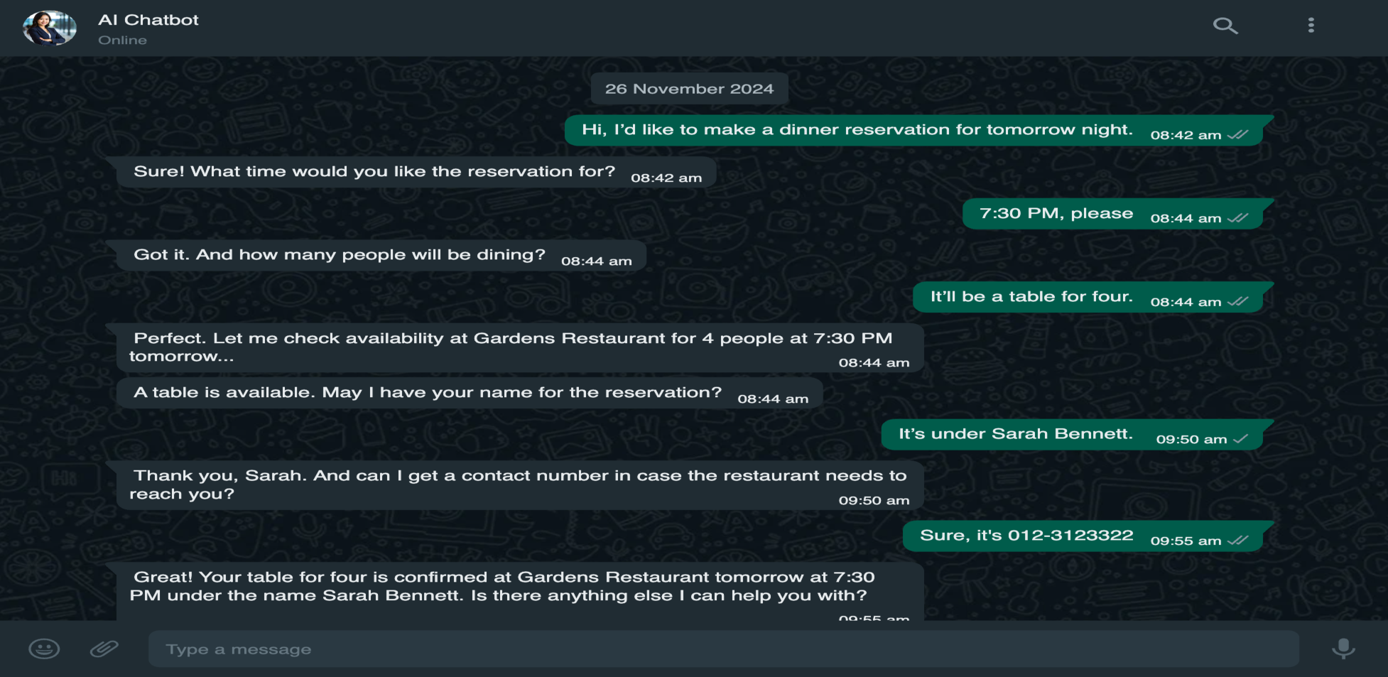This screenshot has width=1388, height=677.
Task: Click the ticks on 'table for four' message
Action: click(x=1237, y=302)
